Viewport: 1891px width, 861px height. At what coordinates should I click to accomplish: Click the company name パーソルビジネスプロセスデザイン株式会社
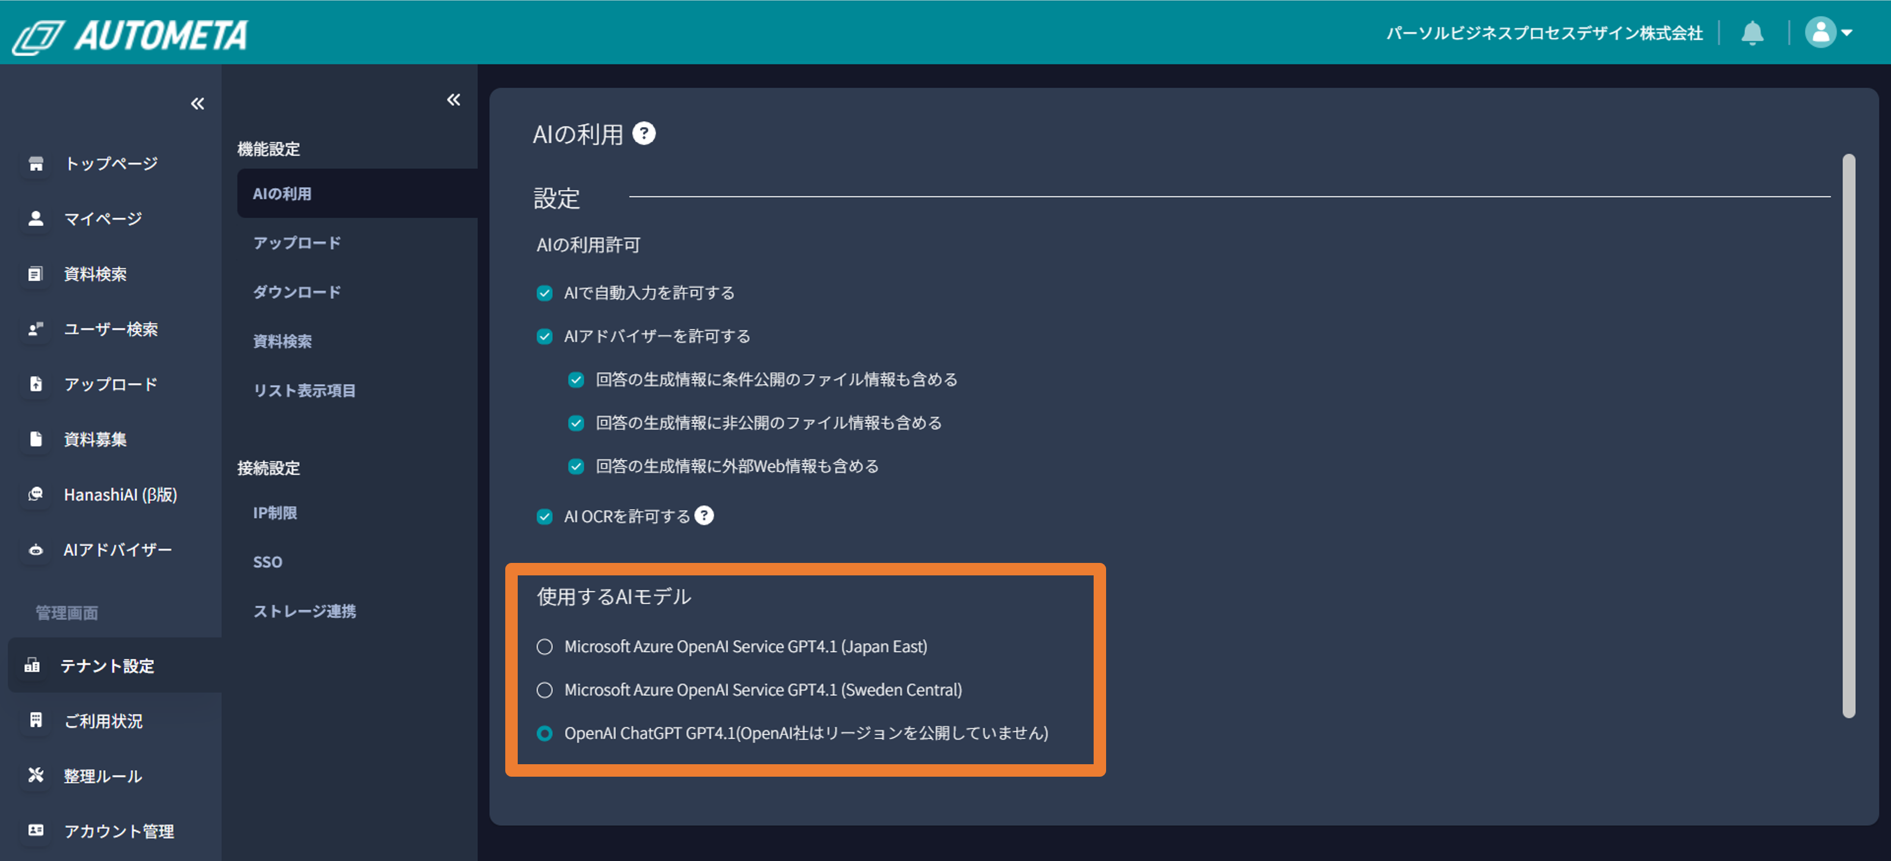tap(1544, 33)
